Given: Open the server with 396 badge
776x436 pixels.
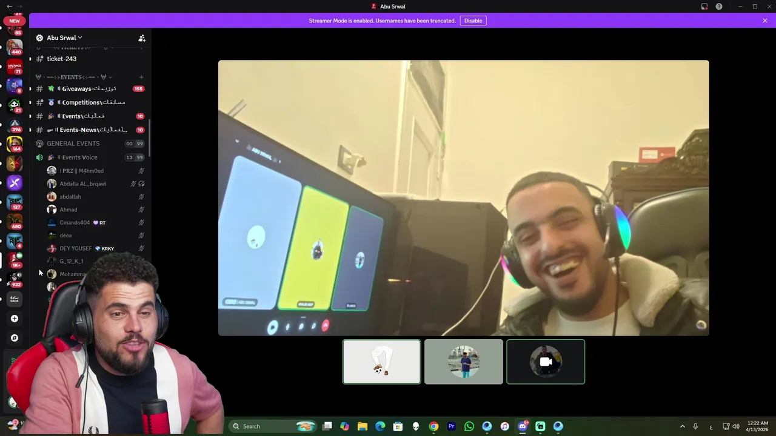Looking at the screenshot, I should [x=15, y=124].
